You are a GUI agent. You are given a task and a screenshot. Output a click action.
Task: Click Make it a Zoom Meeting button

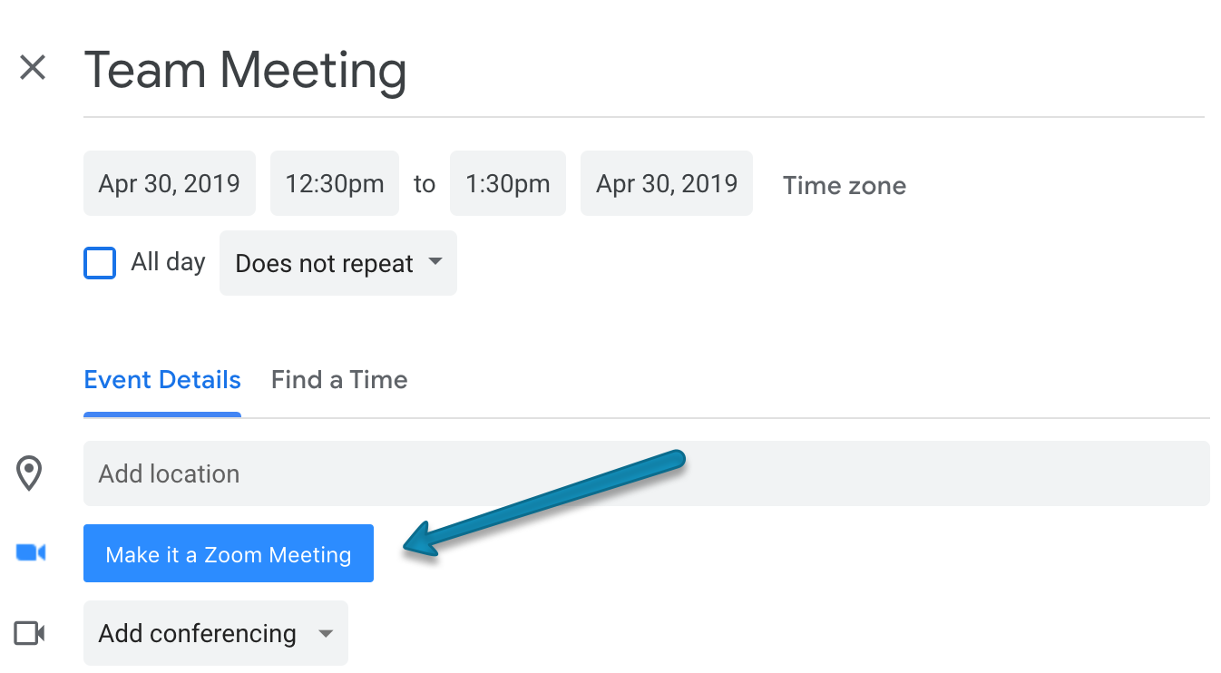tap(229, 553)
